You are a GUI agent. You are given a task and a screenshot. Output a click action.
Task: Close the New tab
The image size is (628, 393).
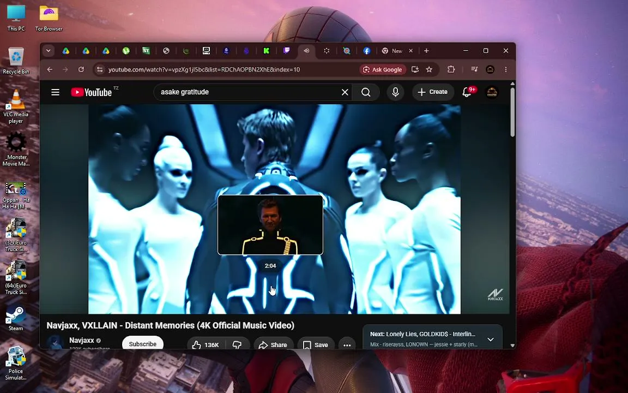[x=410, y=51]
